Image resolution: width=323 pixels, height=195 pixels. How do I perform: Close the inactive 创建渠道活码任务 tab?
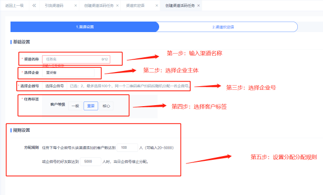117,6
